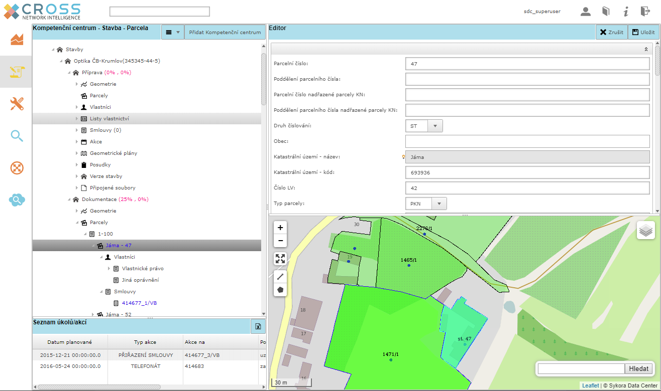Click the tree panel vertical scrollbar
Image resolution: width=661 pixels, height=391 pixels.
tap(264, 79)
